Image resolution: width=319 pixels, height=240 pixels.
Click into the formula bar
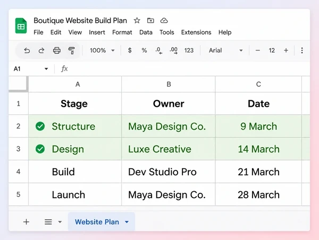click(189, 68)
